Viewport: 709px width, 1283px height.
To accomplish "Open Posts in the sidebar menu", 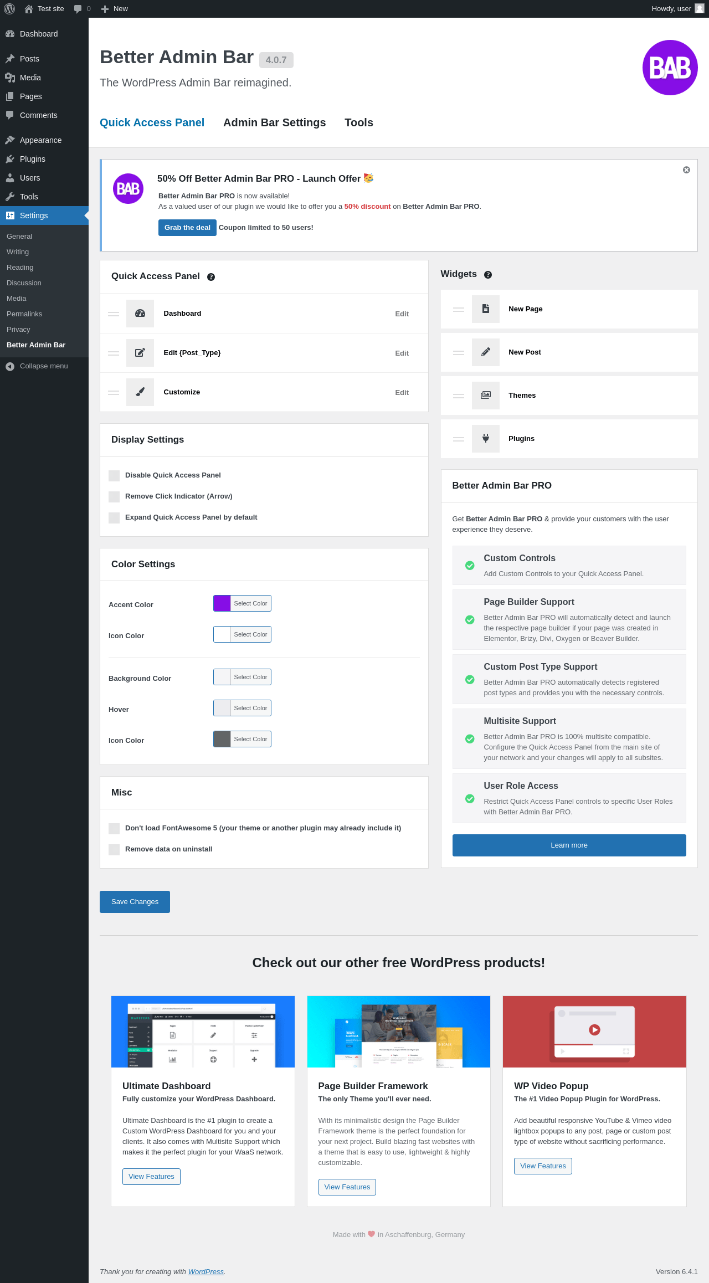I will coord(44,59).
